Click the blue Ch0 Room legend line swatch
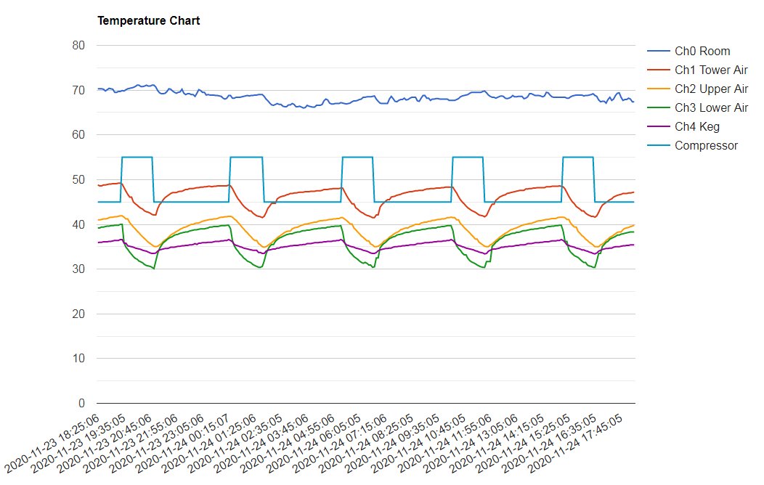This screenshot has width=764, height=485. (x=658, y=51)
